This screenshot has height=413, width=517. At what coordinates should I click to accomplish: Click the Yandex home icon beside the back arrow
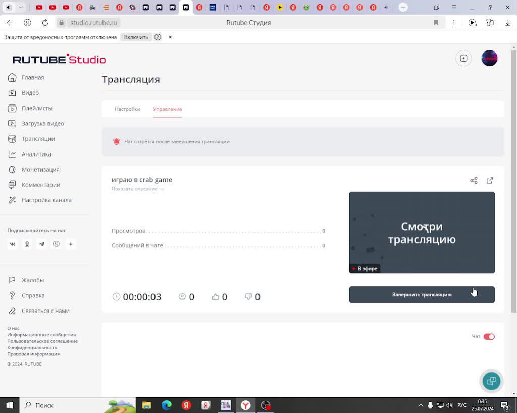(27, 23)
